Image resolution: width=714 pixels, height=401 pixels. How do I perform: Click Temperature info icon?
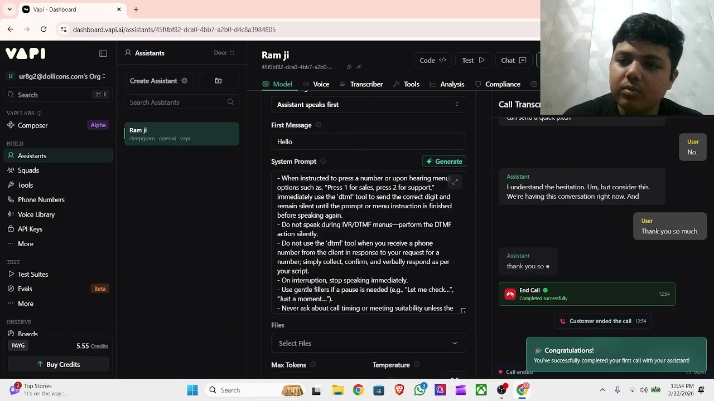coord(417,364)
